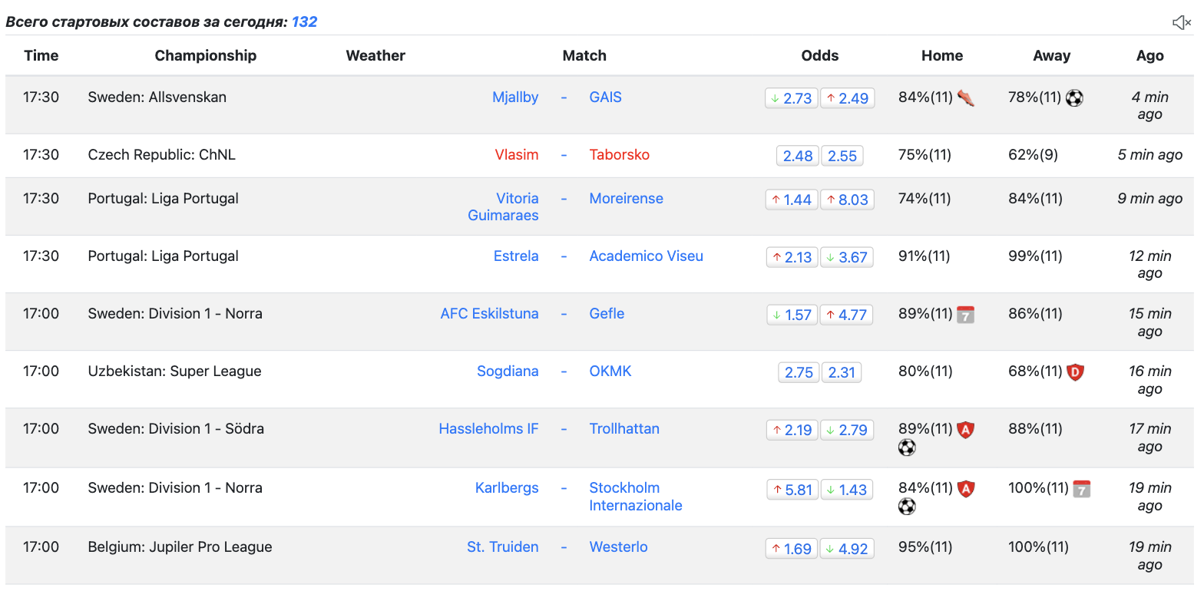The width and height of the screenshot is (1204, 591).
Task: Click the 2.73 home odds for Mjallby
Action: 792,98
